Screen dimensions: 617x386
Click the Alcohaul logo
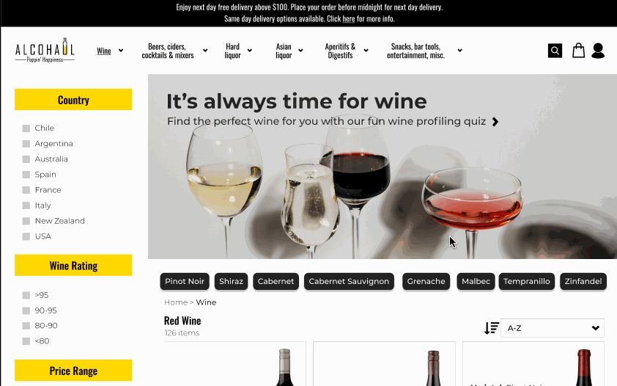point(45,51)
